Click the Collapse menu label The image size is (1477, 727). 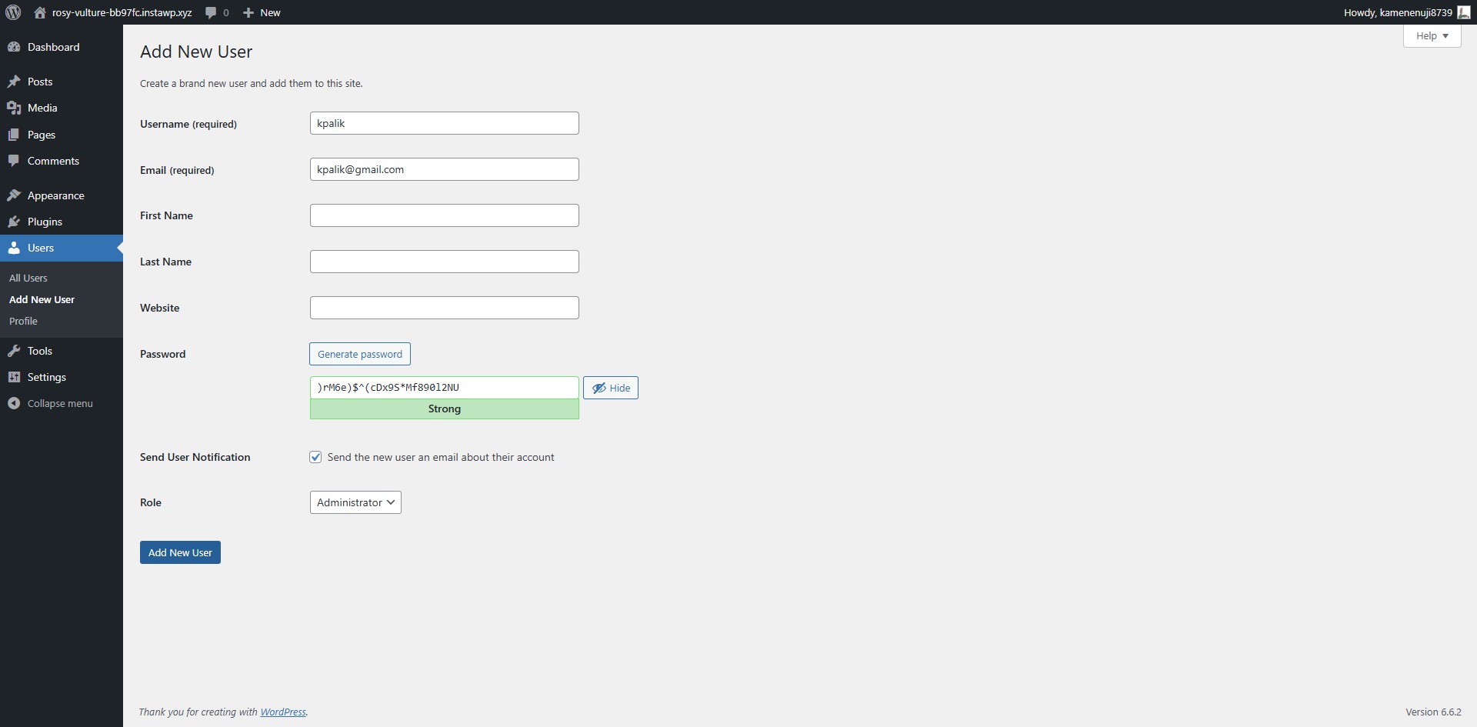pos(60,403)
